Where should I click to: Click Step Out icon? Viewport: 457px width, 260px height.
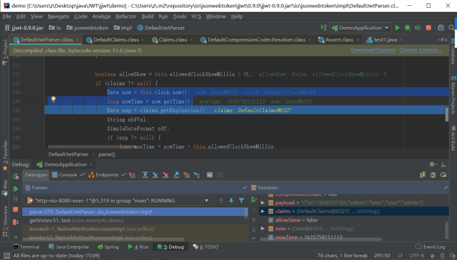(x=176, y=175)
